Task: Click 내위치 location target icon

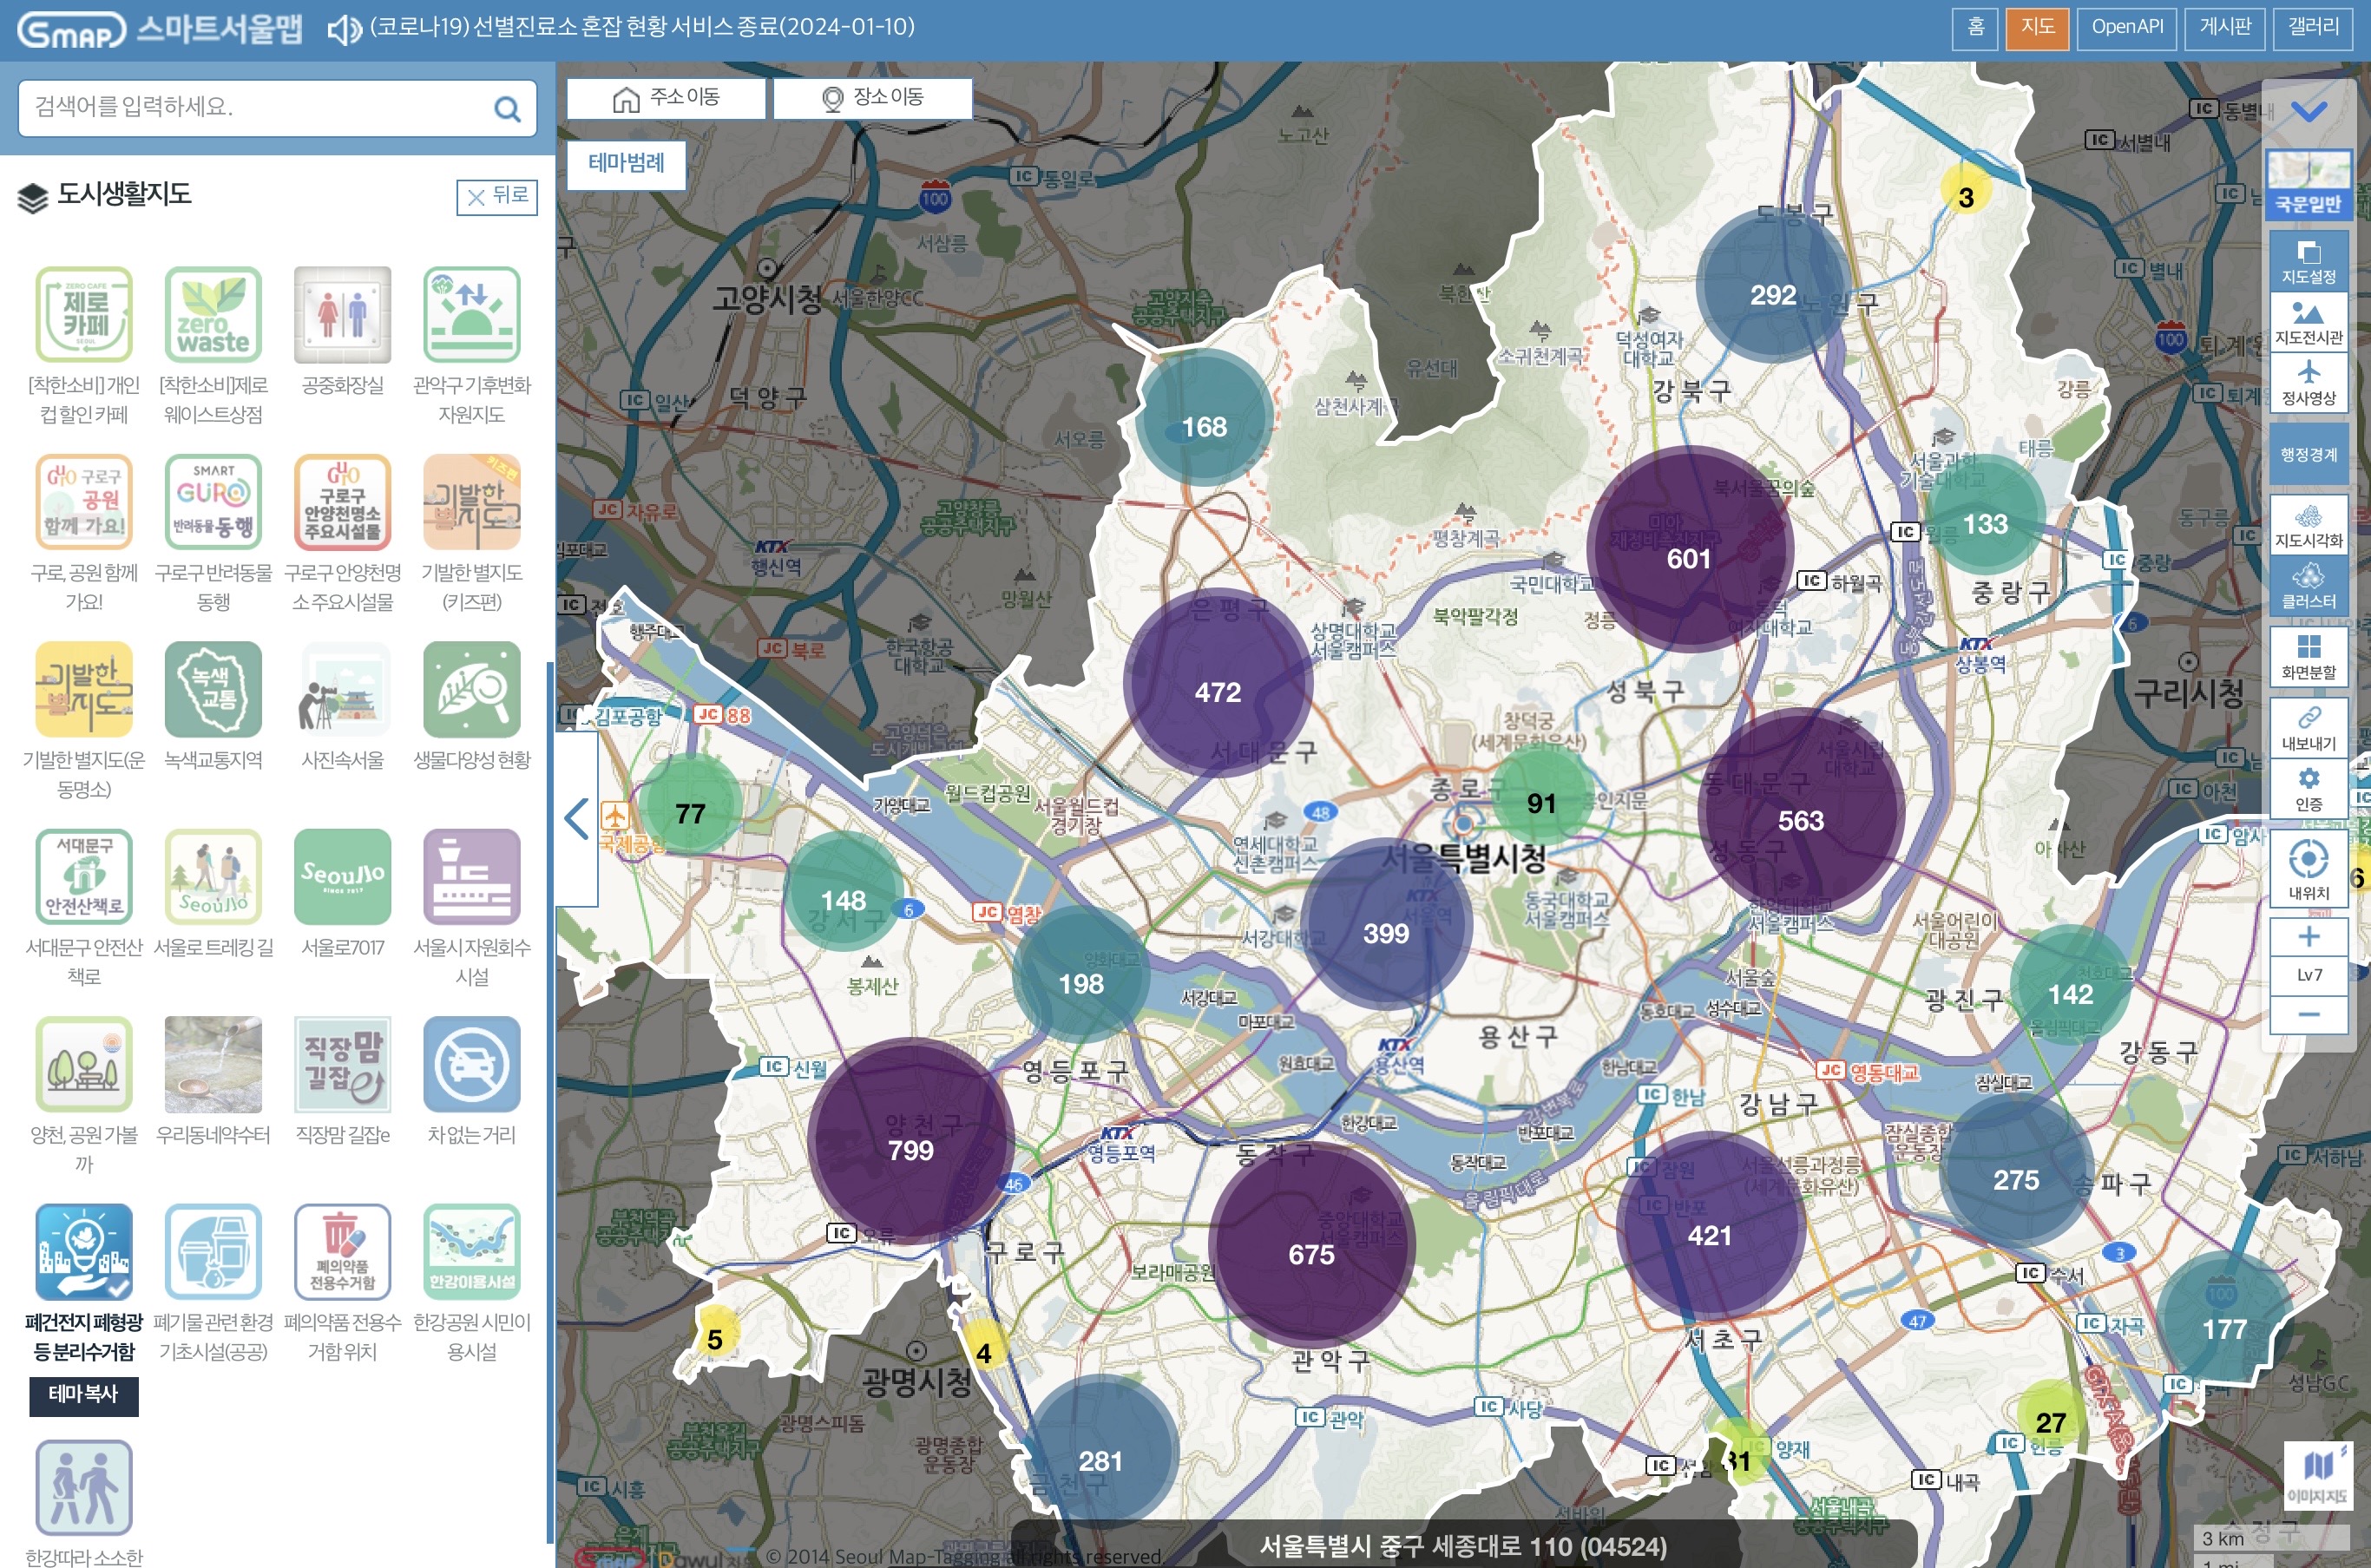Action: [2308, 866]
